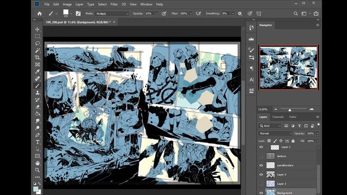Toggle pressure for opacity button
347x195 pixels.
[164, 14]
